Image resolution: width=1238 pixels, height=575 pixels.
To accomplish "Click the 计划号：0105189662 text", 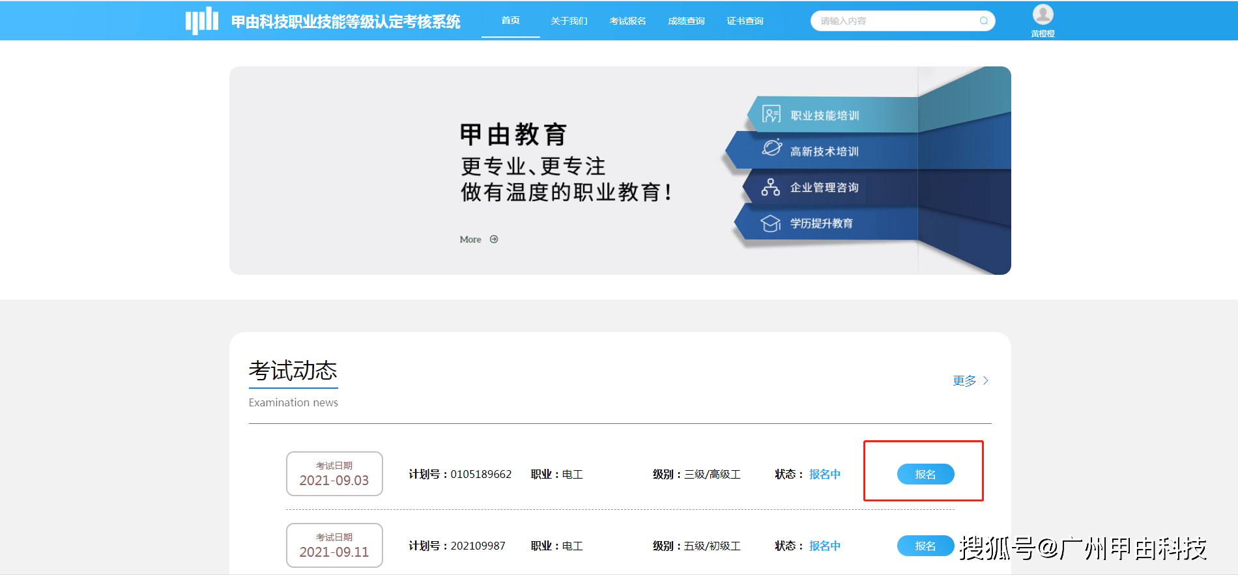I will (460, 474).
